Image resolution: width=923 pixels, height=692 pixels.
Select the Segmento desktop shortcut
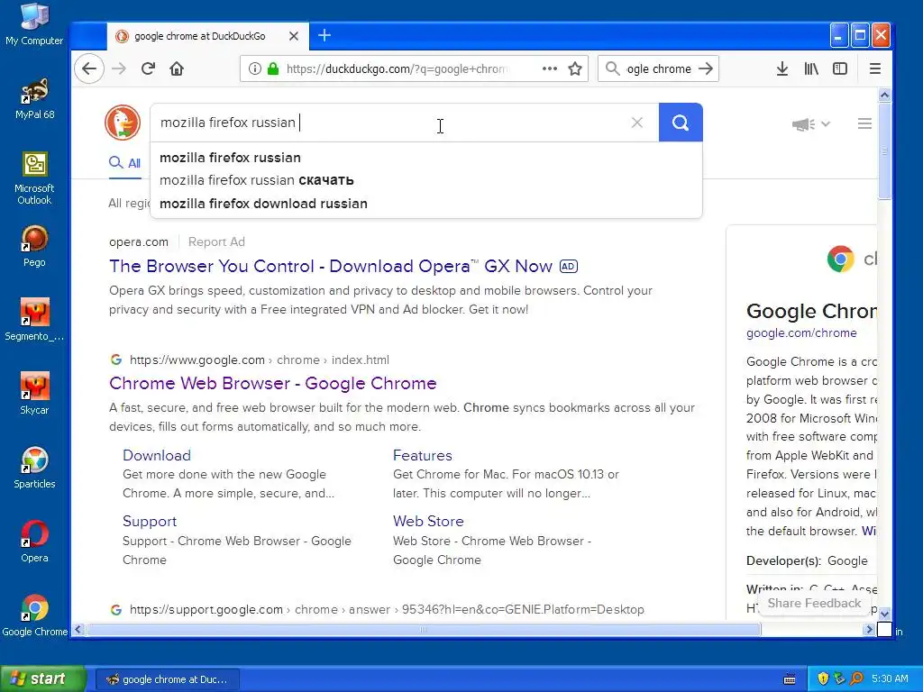(34, 320)
